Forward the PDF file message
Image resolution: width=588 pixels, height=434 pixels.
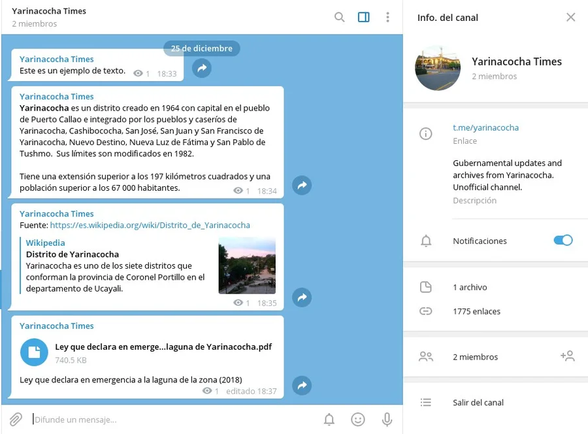(x=302, y=386)
